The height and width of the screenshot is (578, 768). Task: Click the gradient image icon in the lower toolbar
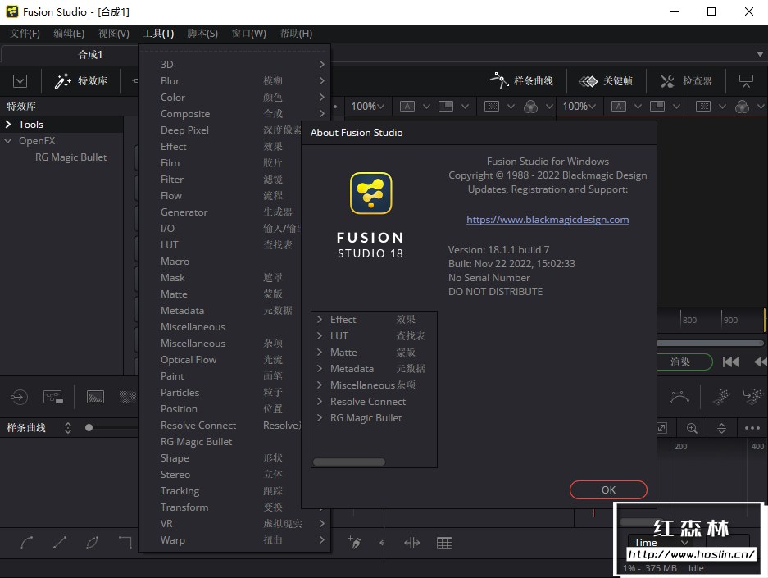coord(95,396)
